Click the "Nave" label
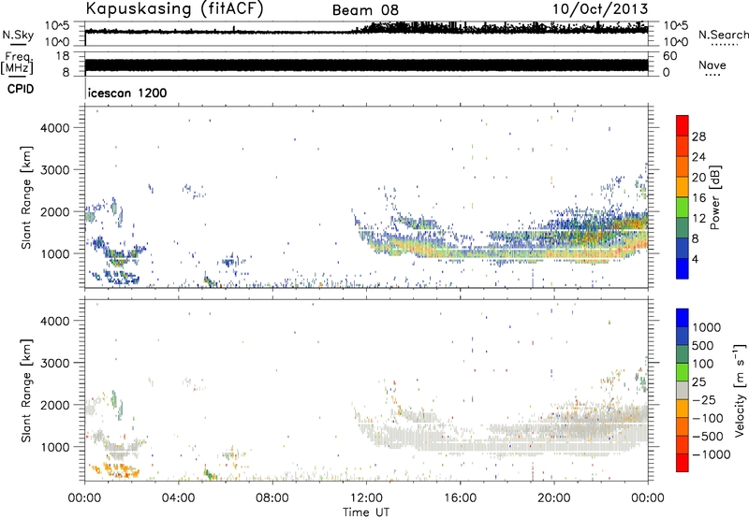 [x=712, y=65]
